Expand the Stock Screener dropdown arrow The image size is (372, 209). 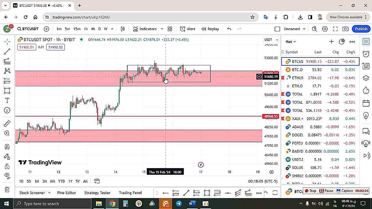pos(49,192)
